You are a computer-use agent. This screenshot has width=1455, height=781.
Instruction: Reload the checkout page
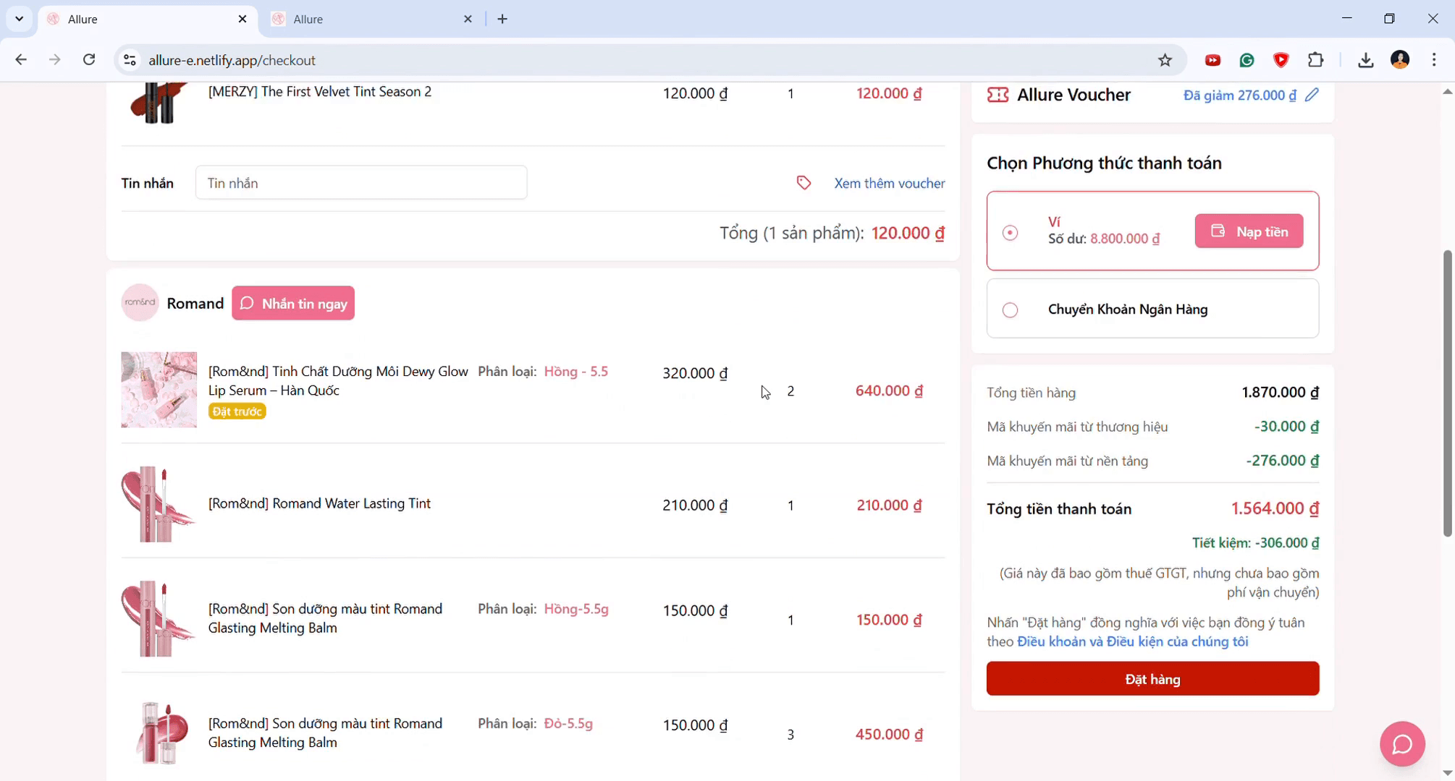coord(89,60)
